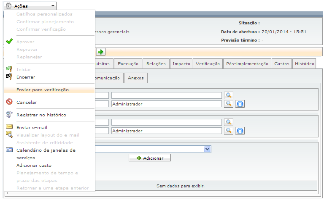Click blue info icon in lower Administrador row
The width and height of the screenshot is (324, 200).
click(240, 131)
